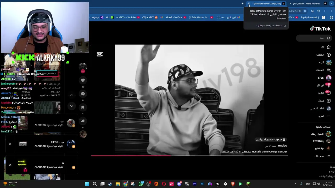The height and width of the screenshot is (188, 335).
Task: Click the browser home button
Action: [312, 11]
